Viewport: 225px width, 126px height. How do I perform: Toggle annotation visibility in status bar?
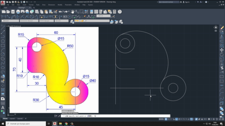coord(196,119)
